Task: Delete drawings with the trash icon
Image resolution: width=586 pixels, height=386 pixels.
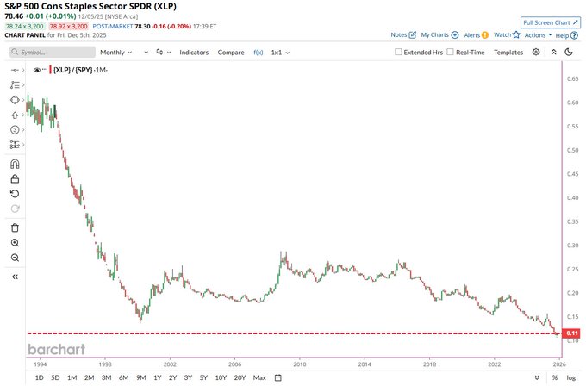Action: tap(15, 227)
